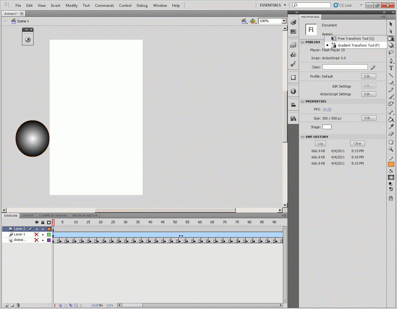Viewport: 397px width, 309px height.
Task: Select the Zoom magnifier tool
Action: tap(391, 149)
